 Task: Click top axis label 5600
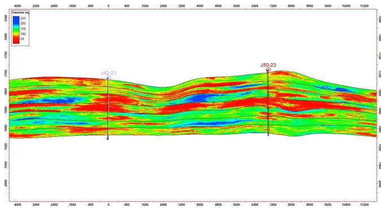coord(237,6)
